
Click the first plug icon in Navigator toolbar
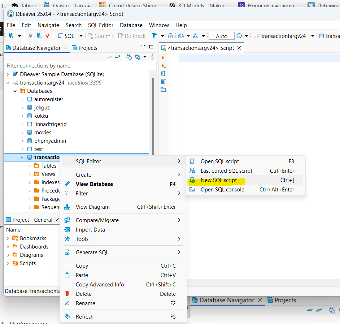point(129,57)
